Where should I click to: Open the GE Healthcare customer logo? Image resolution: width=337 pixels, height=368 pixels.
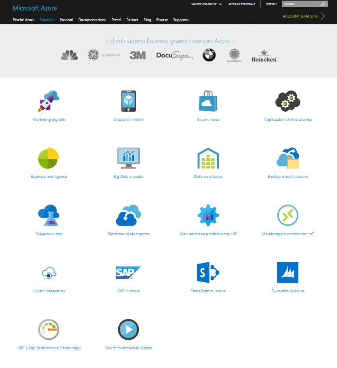(x=104, y=55)
